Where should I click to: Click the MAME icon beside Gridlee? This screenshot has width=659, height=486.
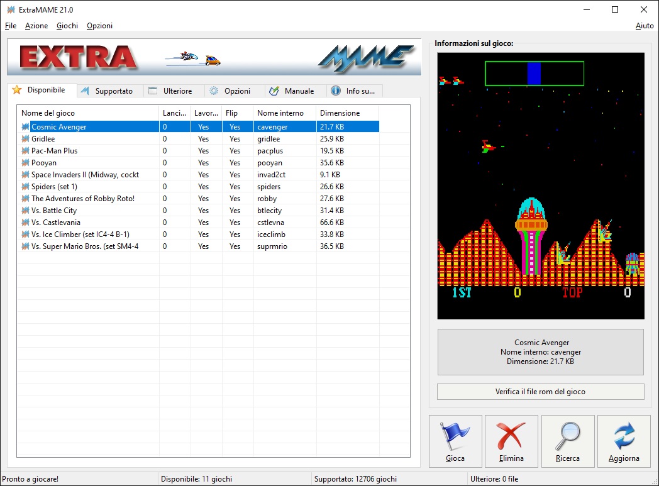[26, 138]
